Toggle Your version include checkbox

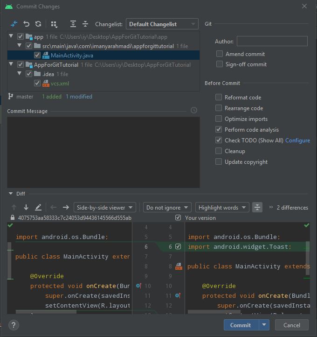pos(178,218)
